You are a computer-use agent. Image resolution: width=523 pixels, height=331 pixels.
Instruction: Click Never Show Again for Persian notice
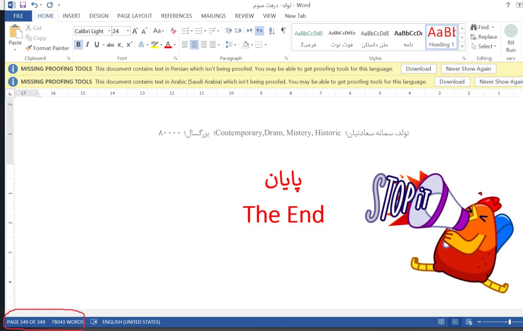point(468,69)
